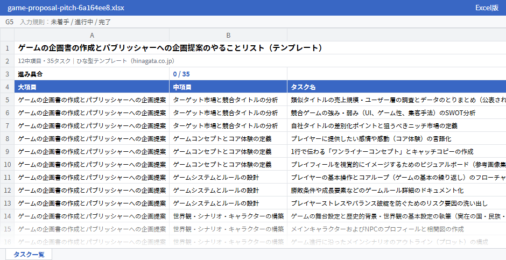The height and width of the screenshot is (260, 506).
Task: Select row 14 世界観・シナリオ・キャラクターの構築 cell
Action: point(228,216)
